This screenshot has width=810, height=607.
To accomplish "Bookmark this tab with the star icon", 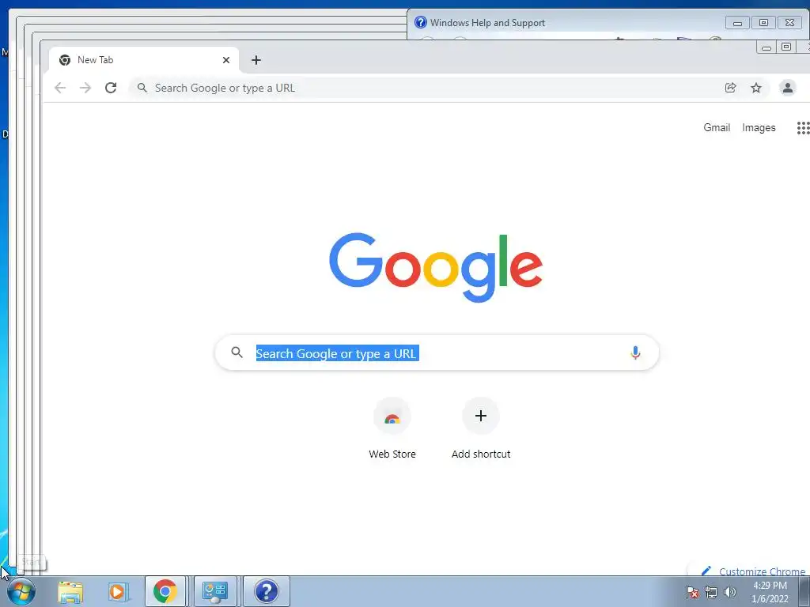I will pos(756,88).
